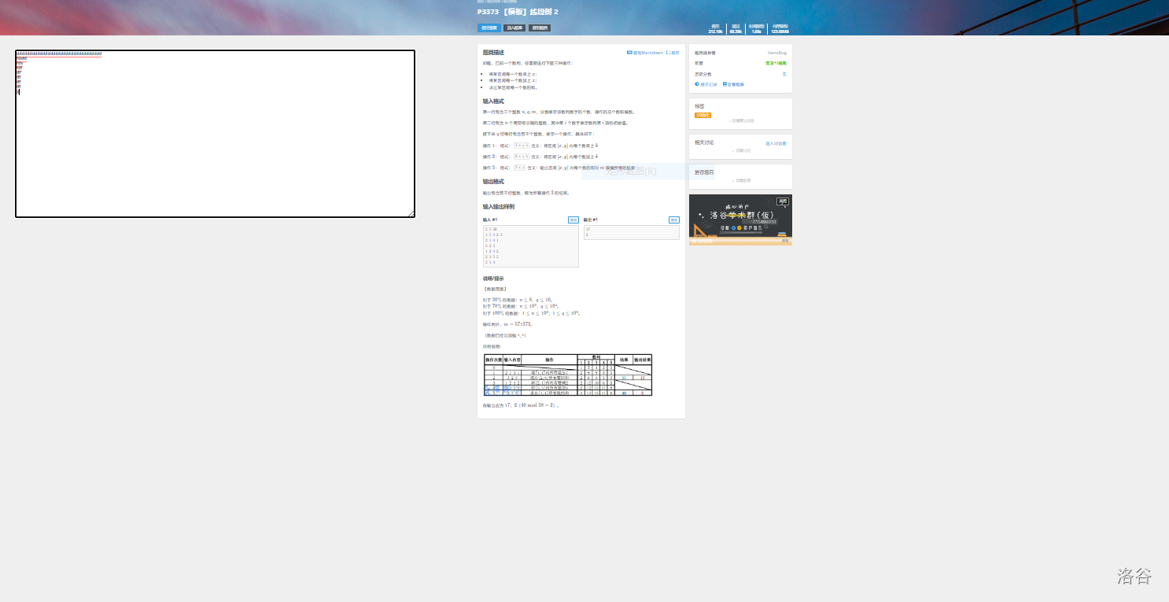
Task: Click the blue 提交答案 submit button
Action: [x=489, y=28]
